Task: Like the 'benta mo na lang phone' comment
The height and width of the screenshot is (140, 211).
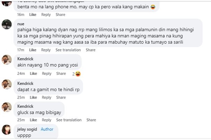Action: (33, 15)
